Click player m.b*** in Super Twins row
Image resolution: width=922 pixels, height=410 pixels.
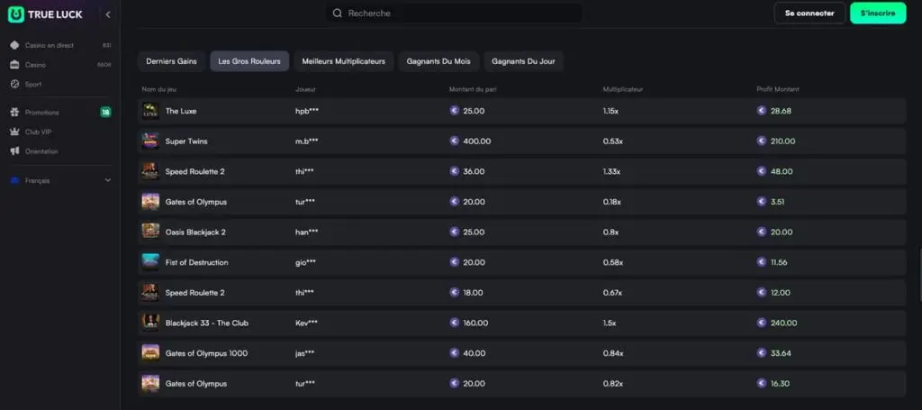tap(307, 141)
